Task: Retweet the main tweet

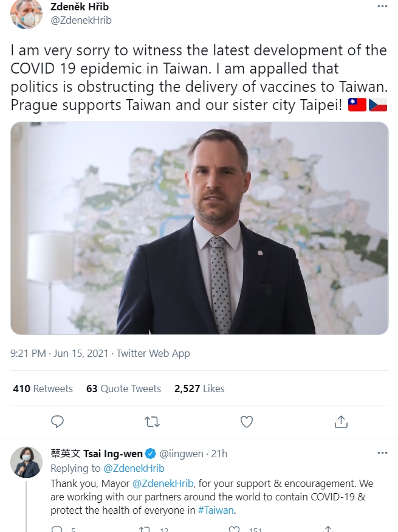Action: click(x=152, y=422)
